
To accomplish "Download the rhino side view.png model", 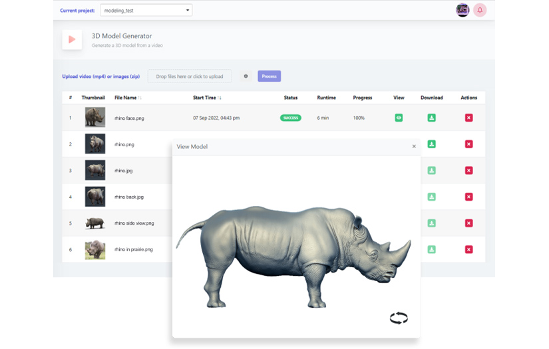I will coord(431,223).
